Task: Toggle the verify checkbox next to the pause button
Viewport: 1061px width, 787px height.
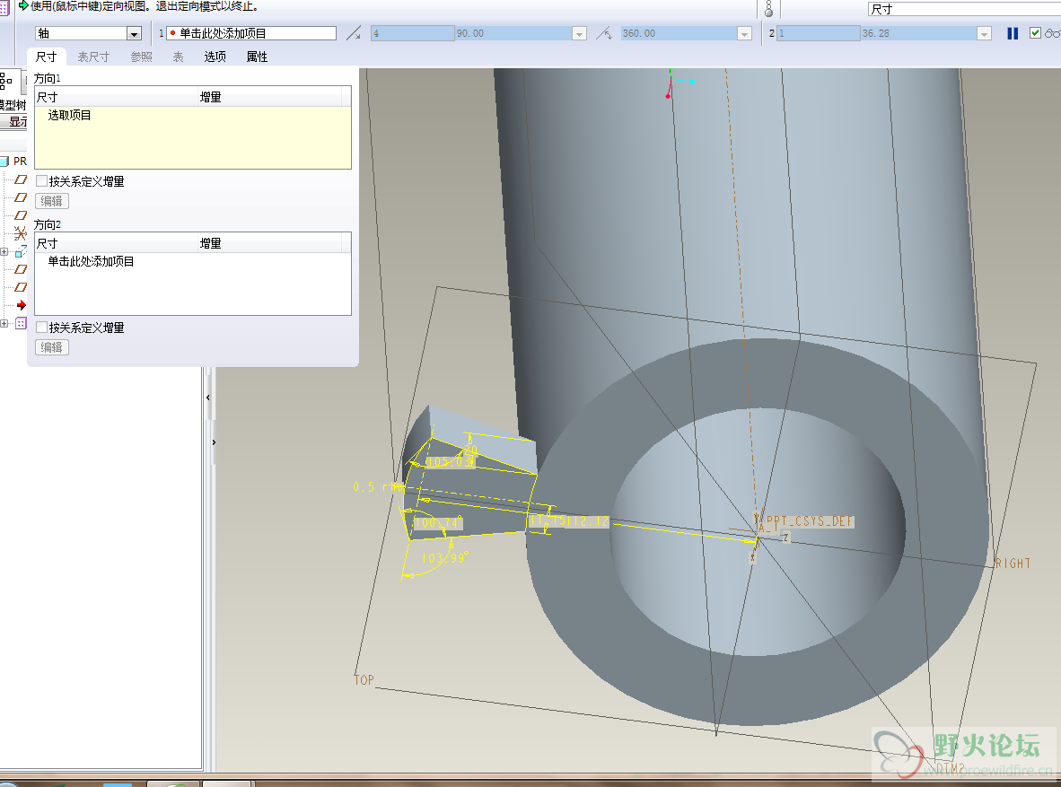Action: coord(1035,33)
